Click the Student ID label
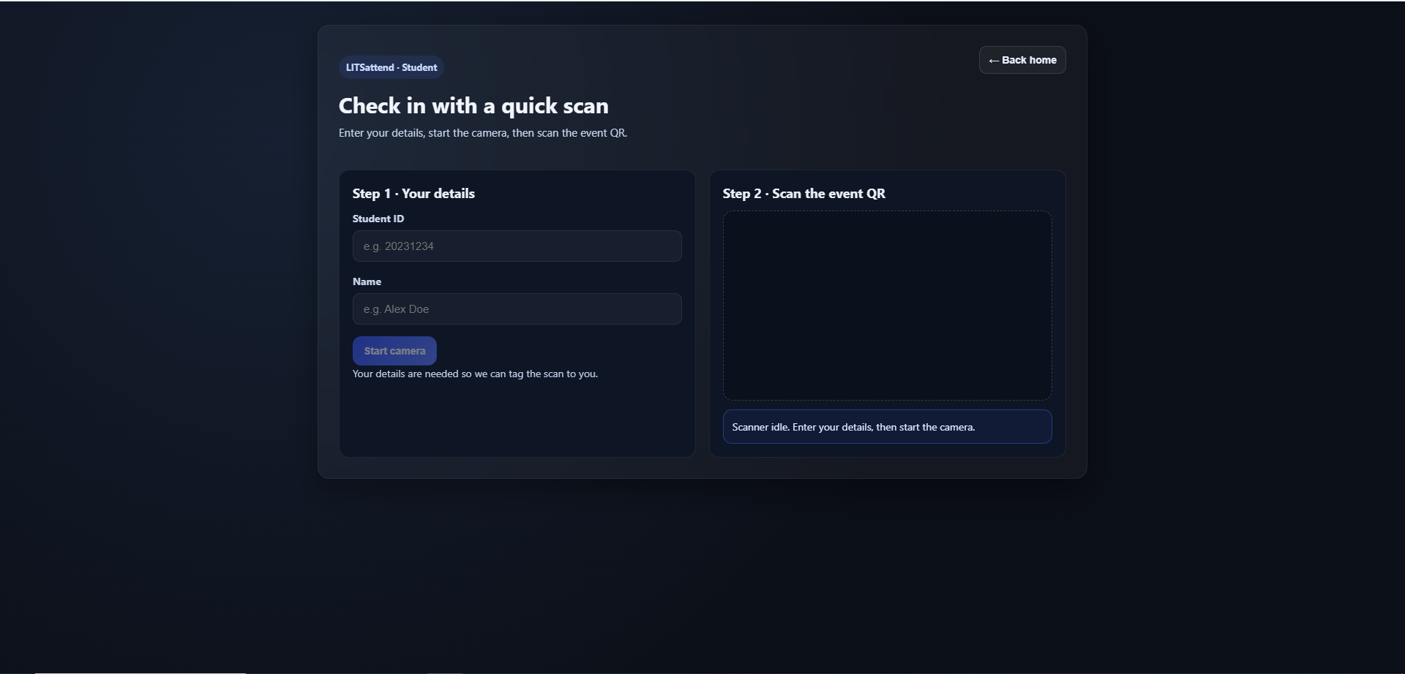 click(x=378, y=218)
